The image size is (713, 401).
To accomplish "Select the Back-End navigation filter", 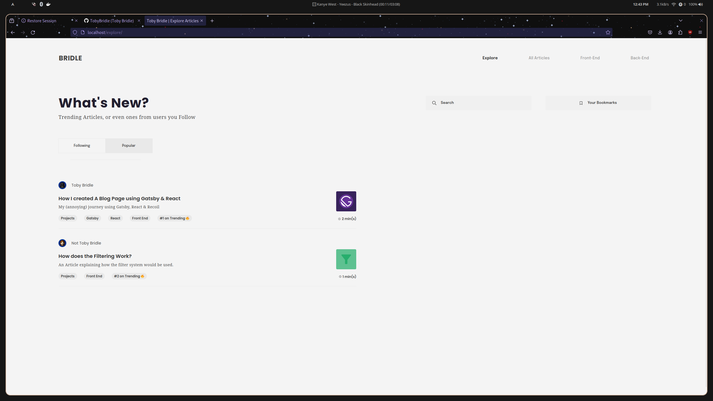I will tap(639, 58).
